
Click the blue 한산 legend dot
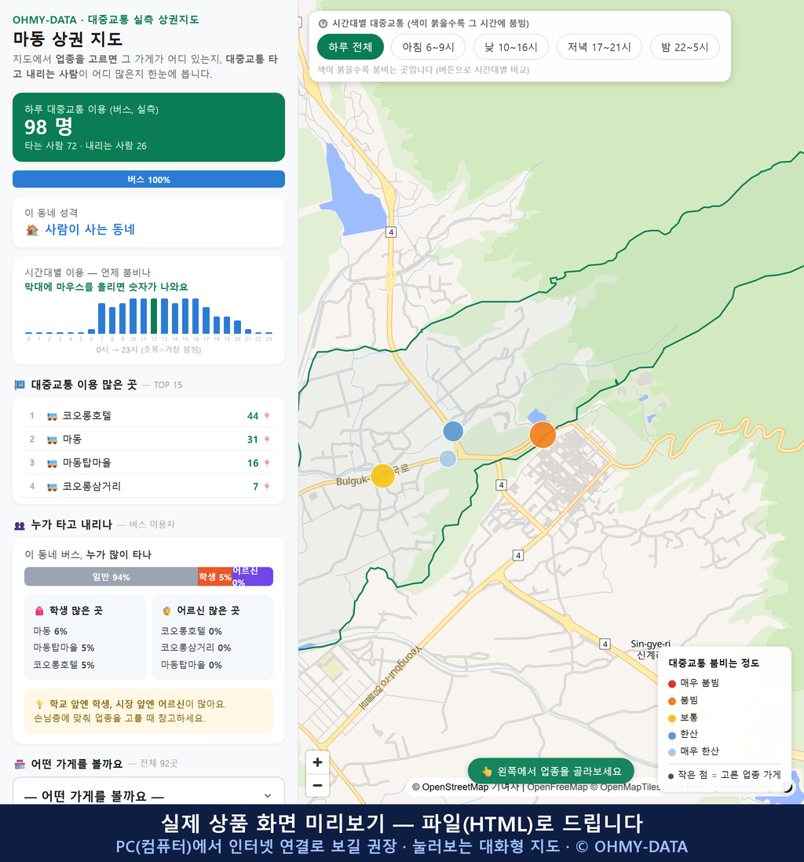pyautogui.click(x=671, y=736)
